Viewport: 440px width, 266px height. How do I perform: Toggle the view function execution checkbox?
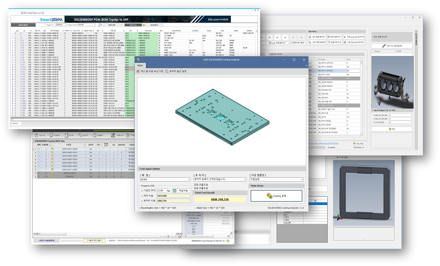pos(335,157)
